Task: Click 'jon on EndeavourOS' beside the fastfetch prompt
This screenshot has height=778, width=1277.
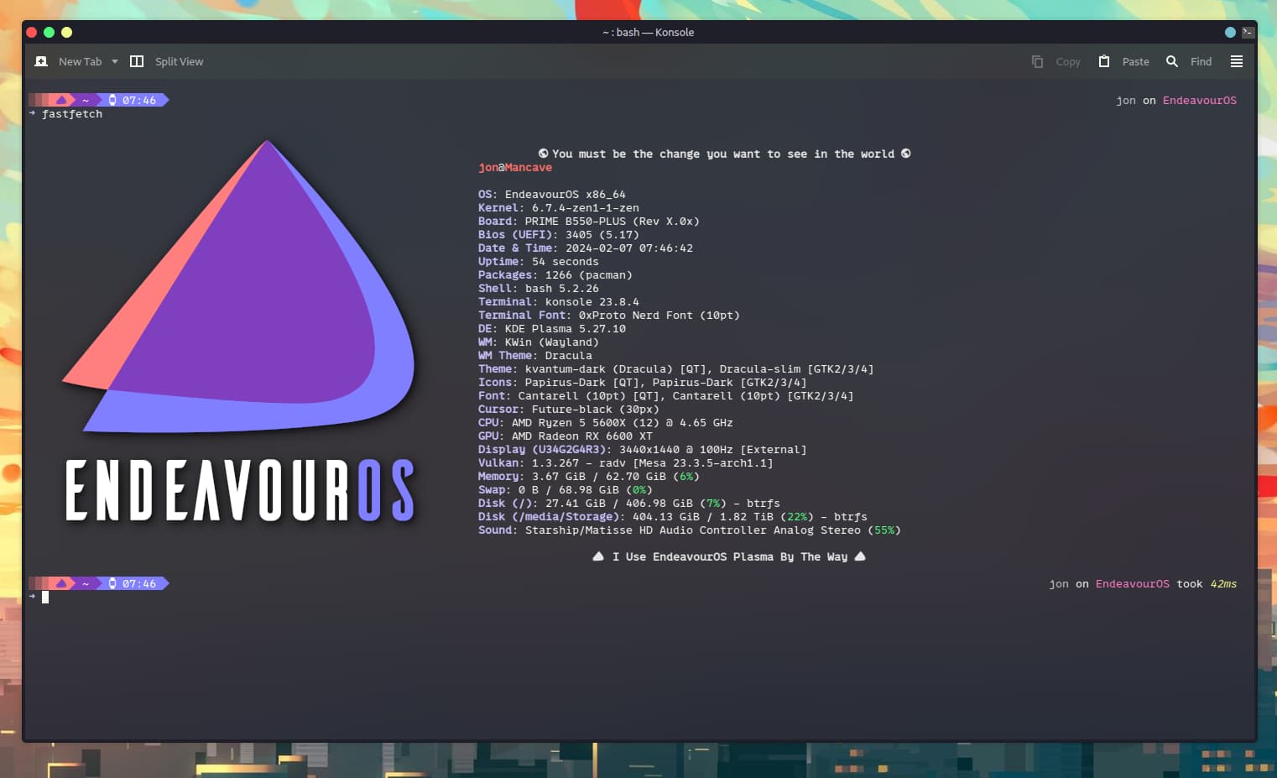Action: coord(1176,101)
